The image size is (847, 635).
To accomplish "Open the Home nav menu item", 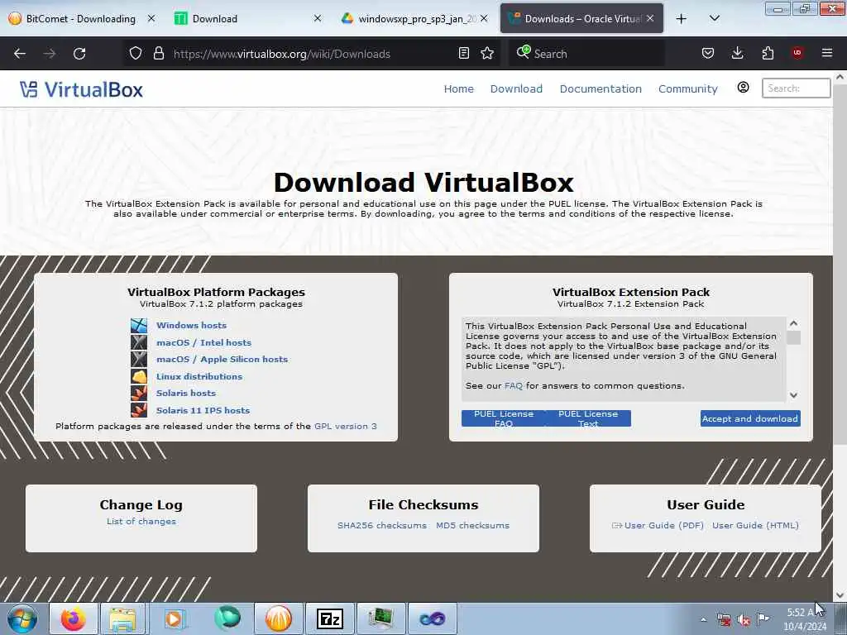I will click(x=458, y=88).
